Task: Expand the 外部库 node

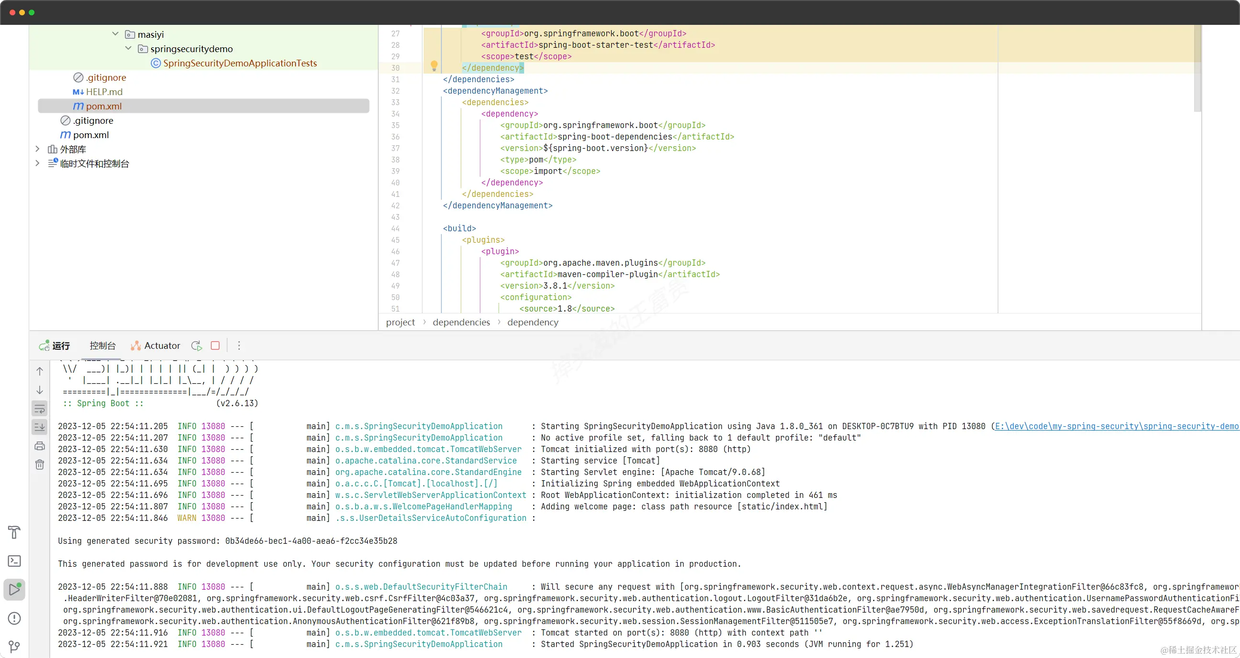Action: pyautogui.click(x=38, y=149)
